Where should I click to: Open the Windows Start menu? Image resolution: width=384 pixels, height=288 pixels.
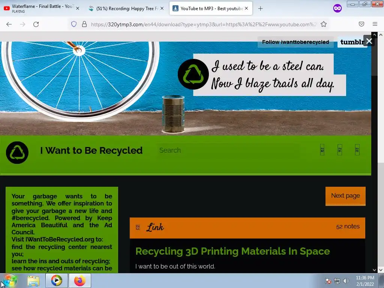click(x=9, y=280)
